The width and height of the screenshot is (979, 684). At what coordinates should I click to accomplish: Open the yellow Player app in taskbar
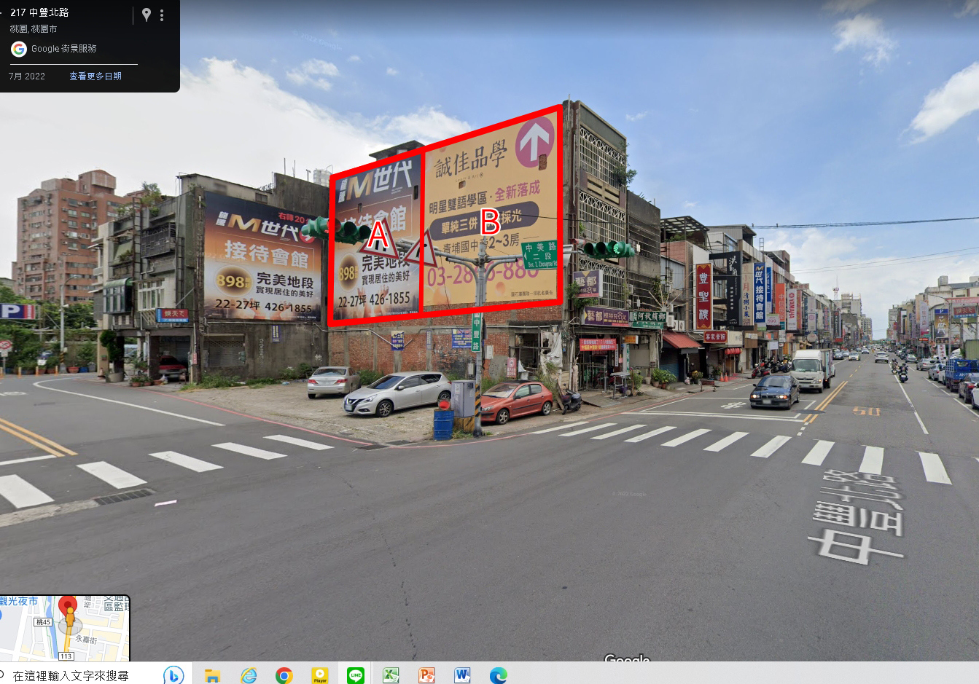point(320,675)
